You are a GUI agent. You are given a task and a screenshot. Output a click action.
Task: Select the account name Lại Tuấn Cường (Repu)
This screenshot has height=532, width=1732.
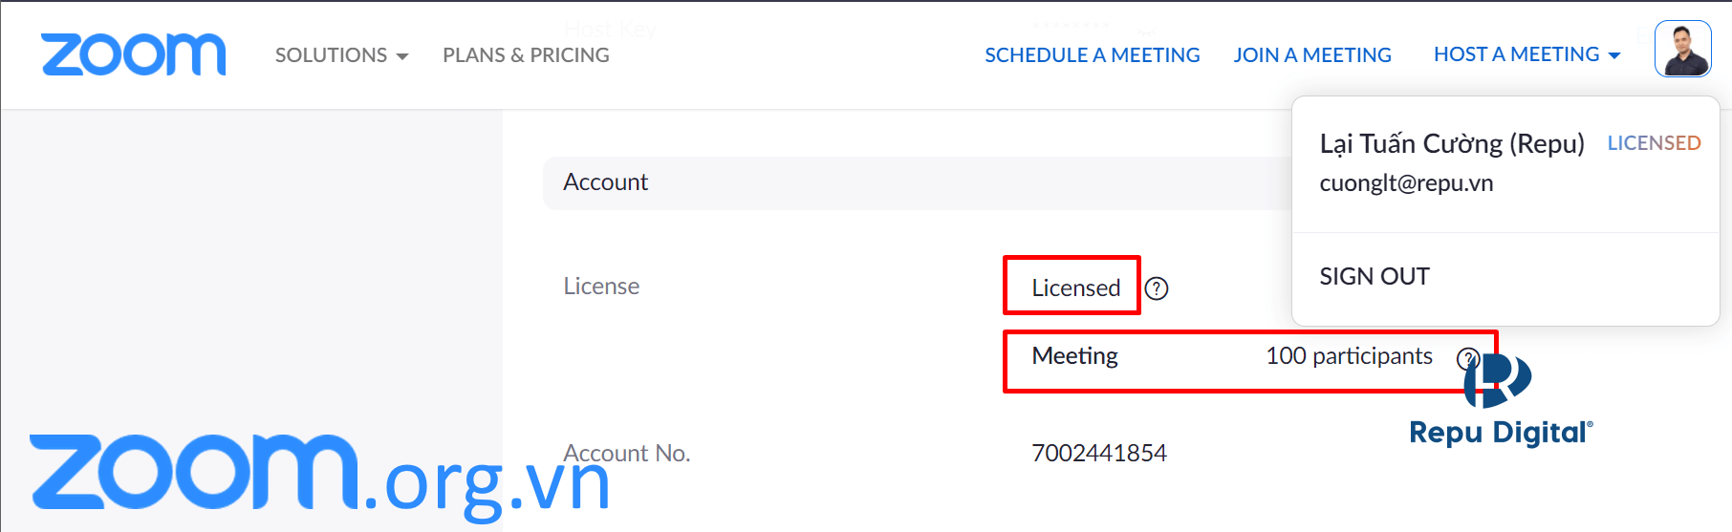[x=1452, y=143]
